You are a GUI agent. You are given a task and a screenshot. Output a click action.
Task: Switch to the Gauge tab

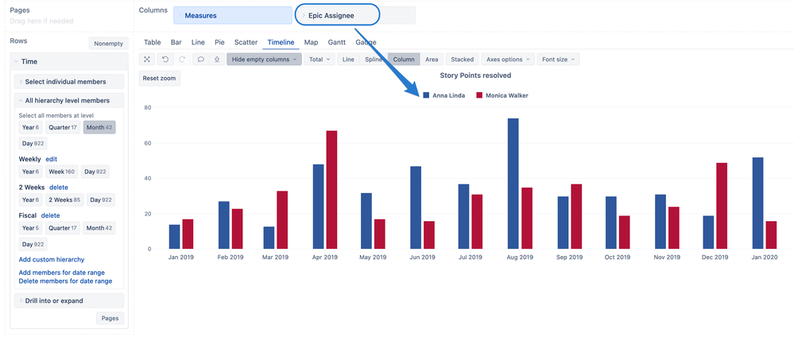(366, 42)
